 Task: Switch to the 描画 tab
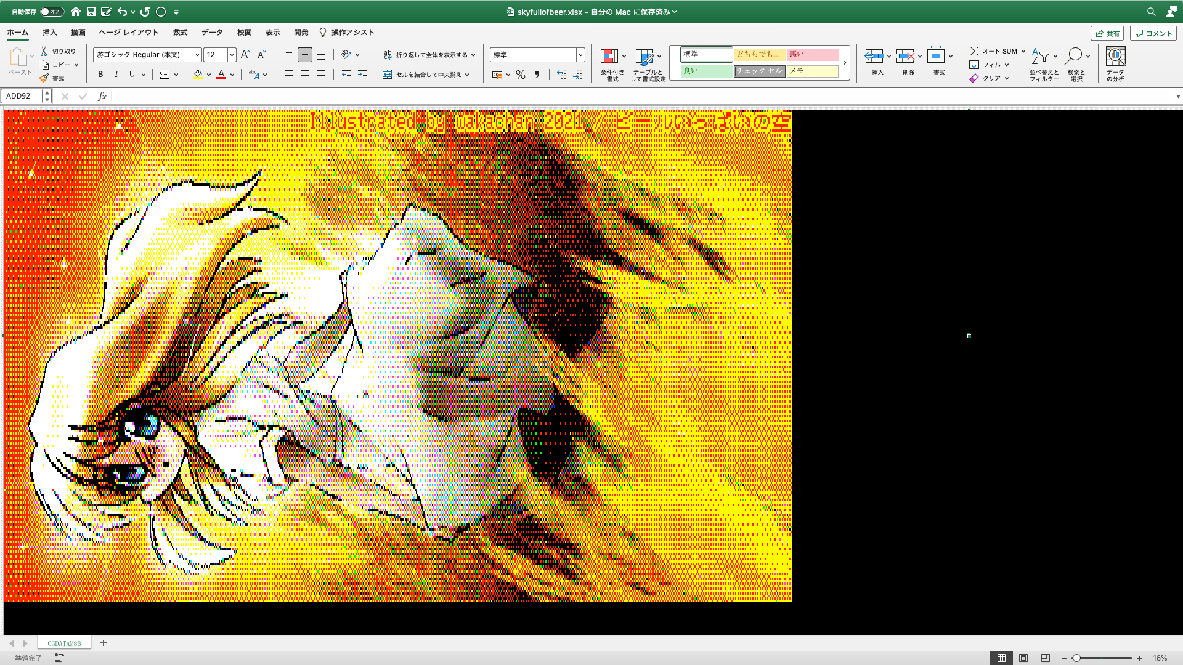[x=78, y=33]
